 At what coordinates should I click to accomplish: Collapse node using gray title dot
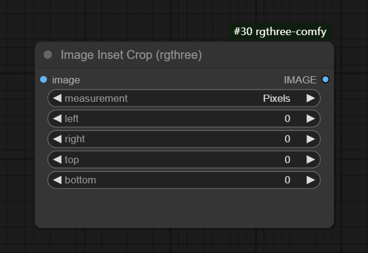coord(48,55)
